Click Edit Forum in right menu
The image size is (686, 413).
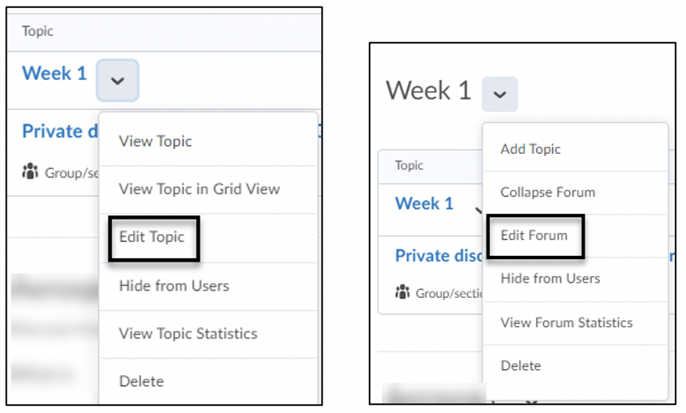(534, 236)
